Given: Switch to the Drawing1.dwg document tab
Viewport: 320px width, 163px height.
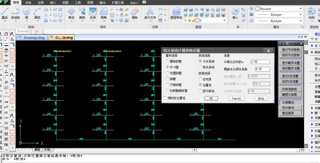Looking at the screenshot, I should [32, 38].
